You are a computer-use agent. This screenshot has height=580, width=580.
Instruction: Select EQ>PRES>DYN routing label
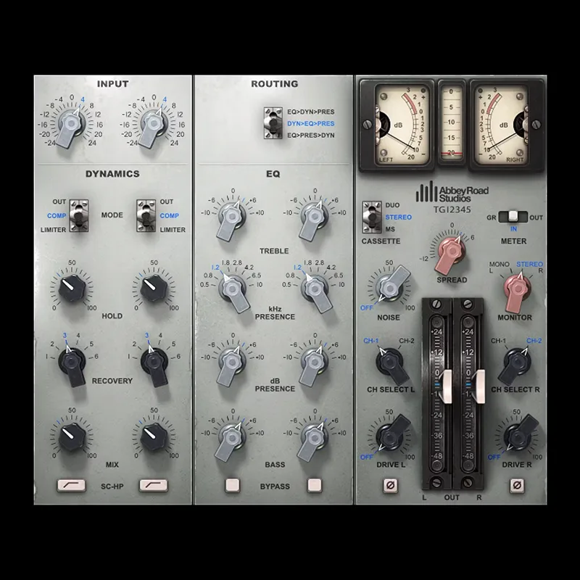[311, 136]
